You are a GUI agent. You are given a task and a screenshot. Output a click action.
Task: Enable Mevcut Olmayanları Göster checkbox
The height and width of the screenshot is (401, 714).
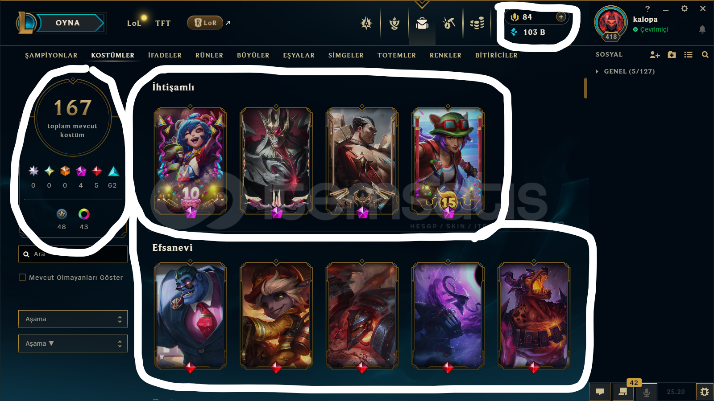pyautogui.click(x=22, y=277)
